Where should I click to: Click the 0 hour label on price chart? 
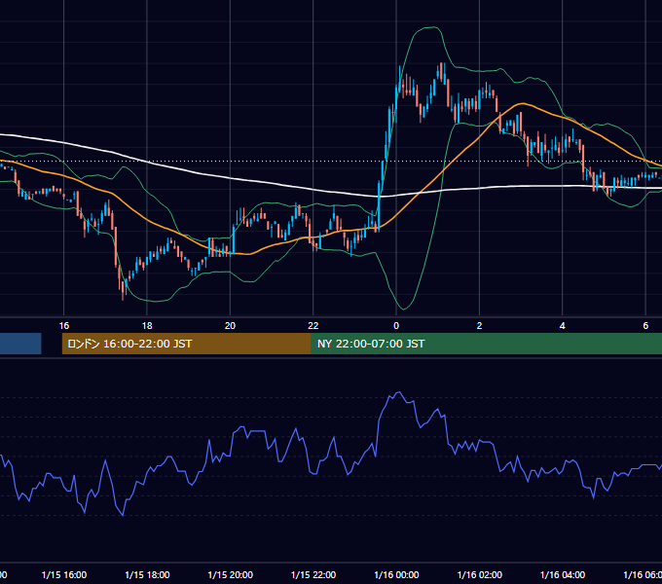click(396, 326)
